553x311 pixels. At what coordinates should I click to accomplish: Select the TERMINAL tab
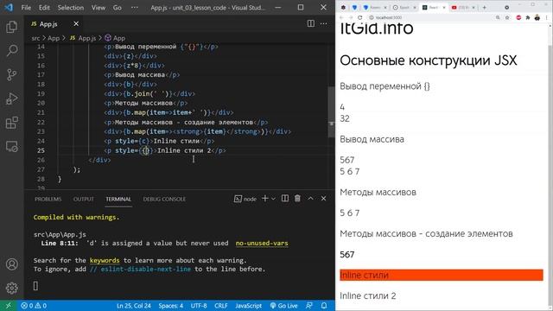[x=118, y=199]
